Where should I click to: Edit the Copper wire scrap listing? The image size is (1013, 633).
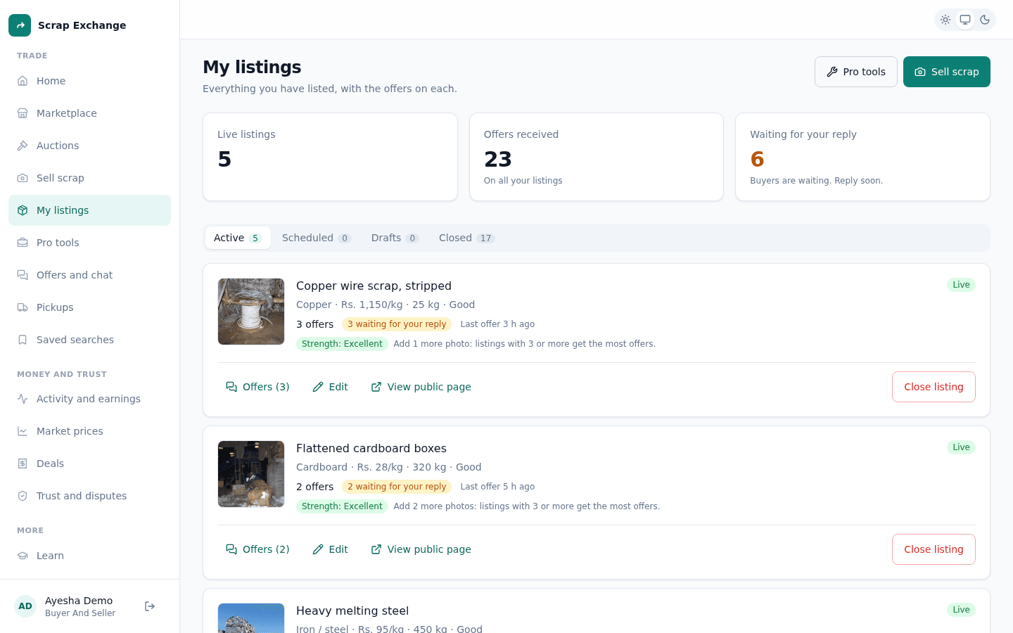pyautogui.click(x=330, y=387)
